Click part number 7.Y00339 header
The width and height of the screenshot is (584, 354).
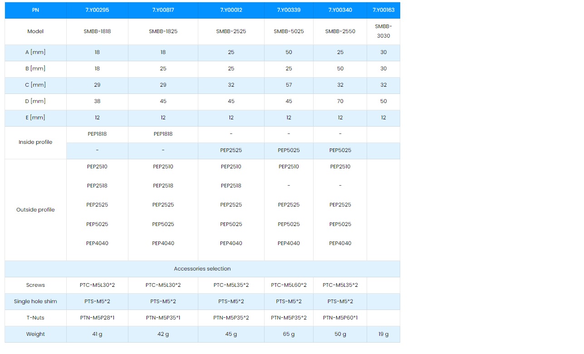pos(289,10)
